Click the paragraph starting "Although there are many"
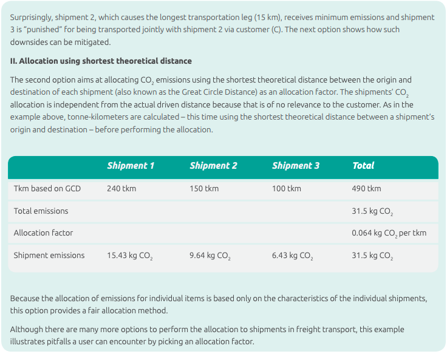This screenshot has height=354, width=447. 206,335
